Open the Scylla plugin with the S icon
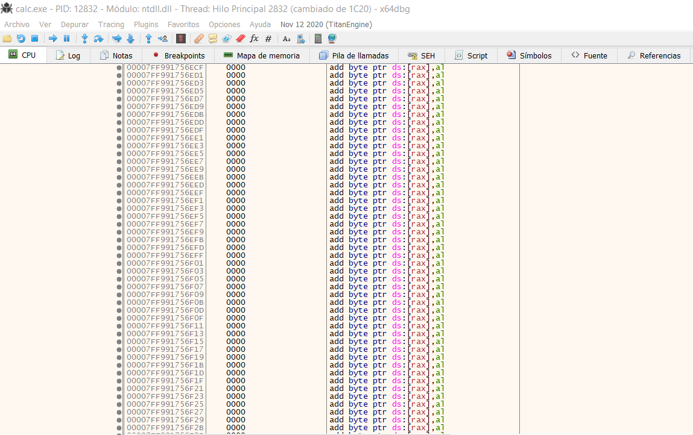 coord(181,38)
